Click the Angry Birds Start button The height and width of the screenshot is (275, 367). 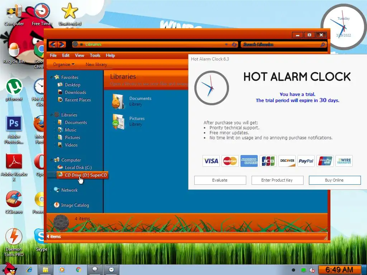(x=9, y=269)
